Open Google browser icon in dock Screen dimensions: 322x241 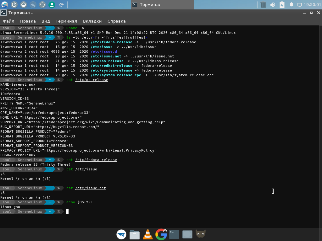click(x=161, y=234)
